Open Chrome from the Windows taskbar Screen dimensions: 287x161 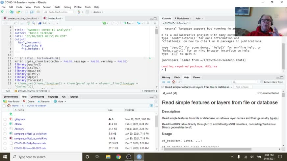[x=118, y=157]
